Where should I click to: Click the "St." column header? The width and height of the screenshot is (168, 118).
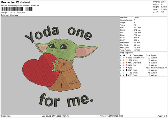(x=131, y=55)
